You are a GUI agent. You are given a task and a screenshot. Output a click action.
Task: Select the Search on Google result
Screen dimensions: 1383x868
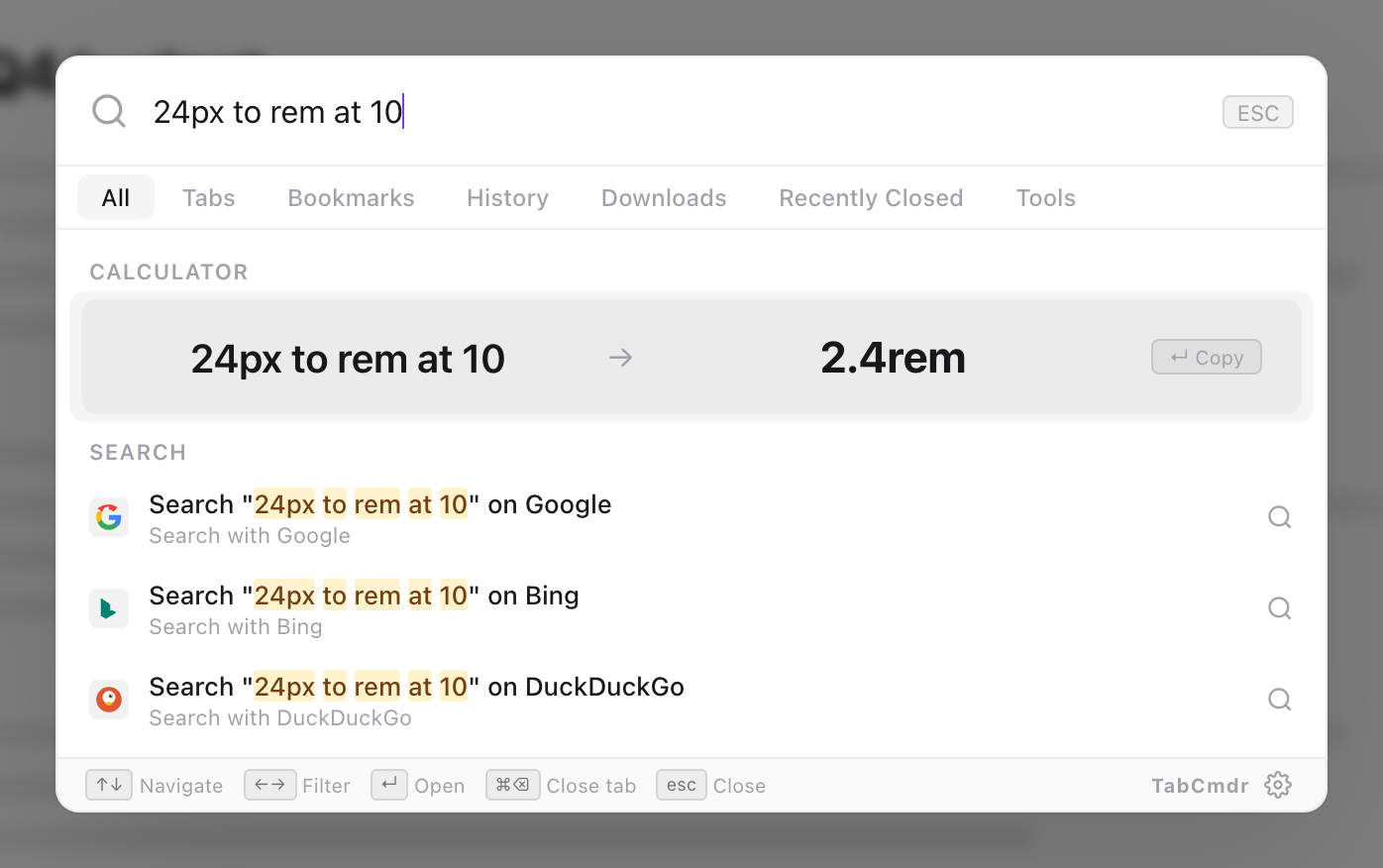click(x=691, y=517)
